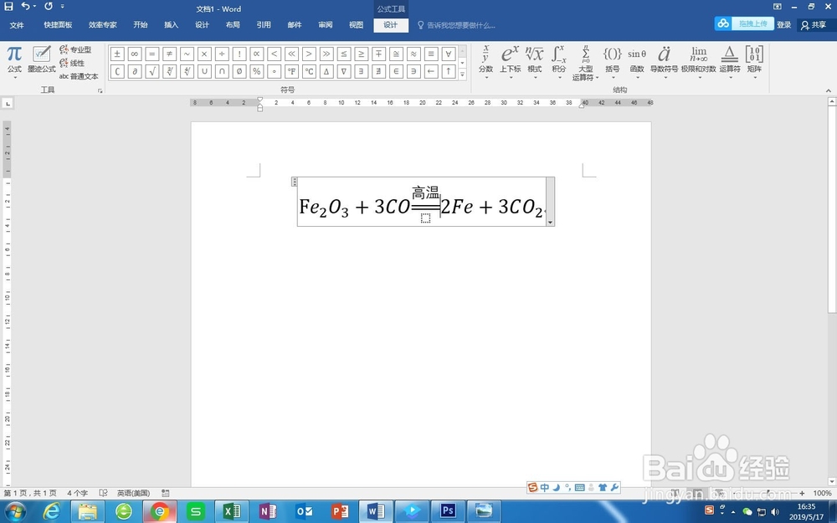Open the Script (上下标) structure dropdown
This screenshot has width=837, height=523.
tap(511, 62)
